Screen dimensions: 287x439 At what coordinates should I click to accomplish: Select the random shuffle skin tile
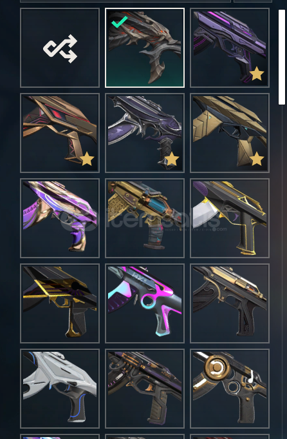(x=60, y=48)
